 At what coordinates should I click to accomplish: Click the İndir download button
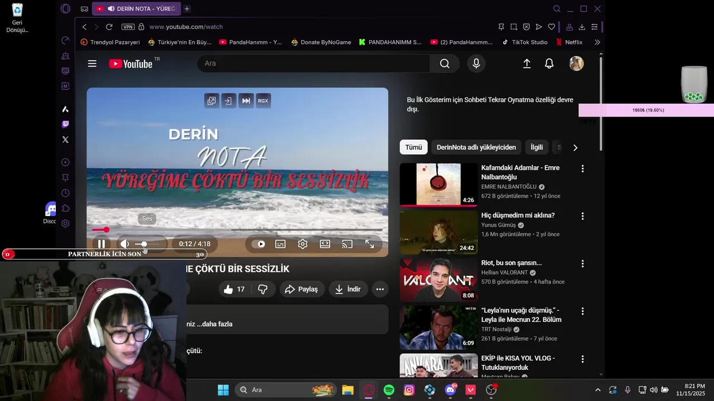point(348,289)
